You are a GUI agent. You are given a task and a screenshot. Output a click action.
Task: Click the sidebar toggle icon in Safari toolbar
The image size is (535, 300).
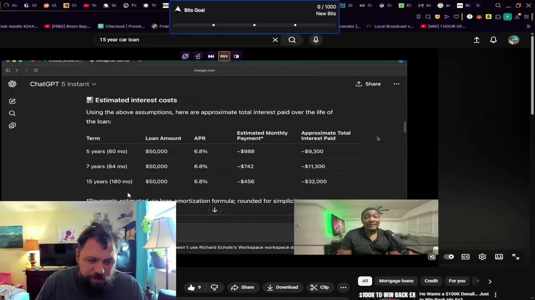point(8,70)
